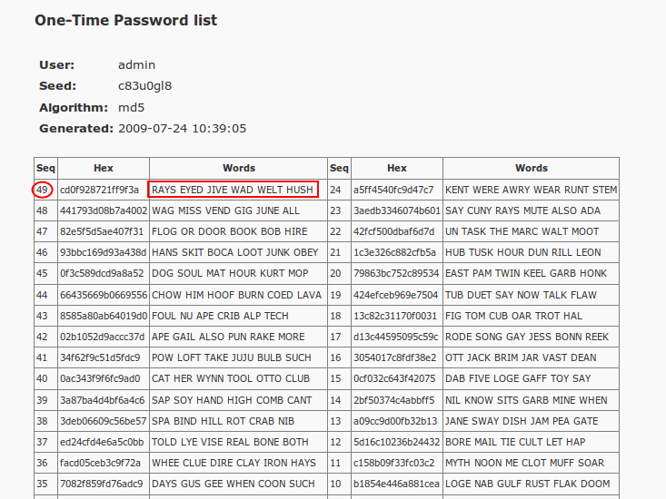Click the first Seq column header

pyautogui.click(x=45, y=168)
